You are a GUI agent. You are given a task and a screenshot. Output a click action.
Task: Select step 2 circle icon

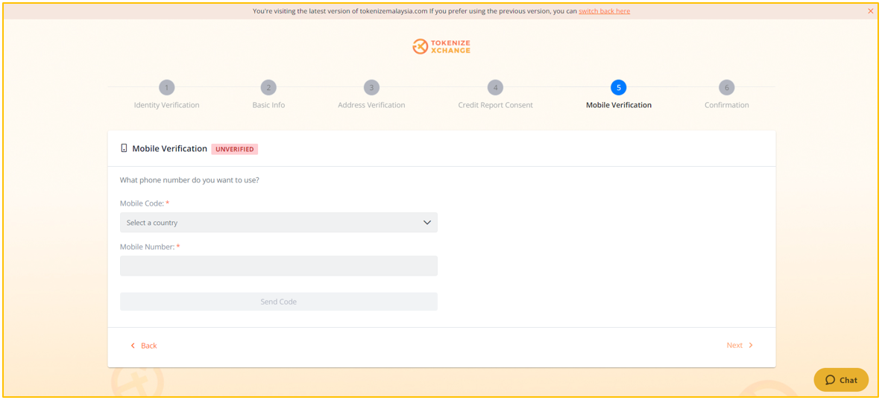pos(268,88)
